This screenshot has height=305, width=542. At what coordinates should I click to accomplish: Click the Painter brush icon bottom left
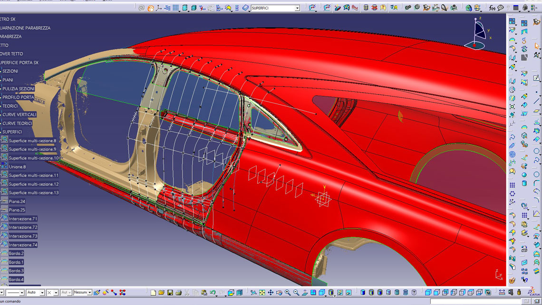(x=97, y=293)
